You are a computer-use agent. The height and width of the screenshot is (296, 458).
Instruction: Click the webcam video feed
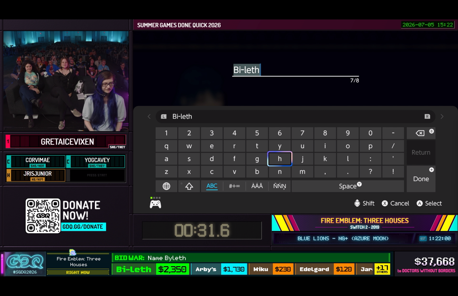(66, 81)
